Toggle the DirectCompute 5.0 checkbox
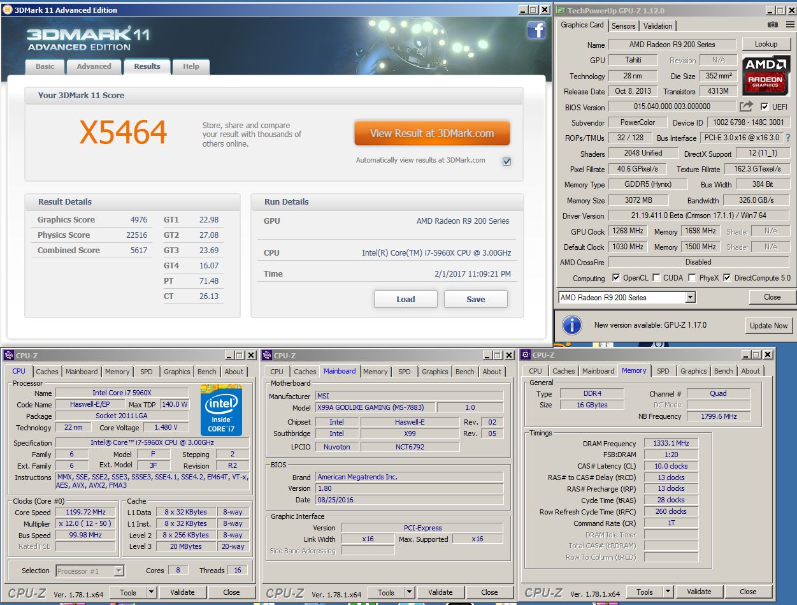Image resolution: width=797 pixels, height=605 pixels. click(727, 278)
